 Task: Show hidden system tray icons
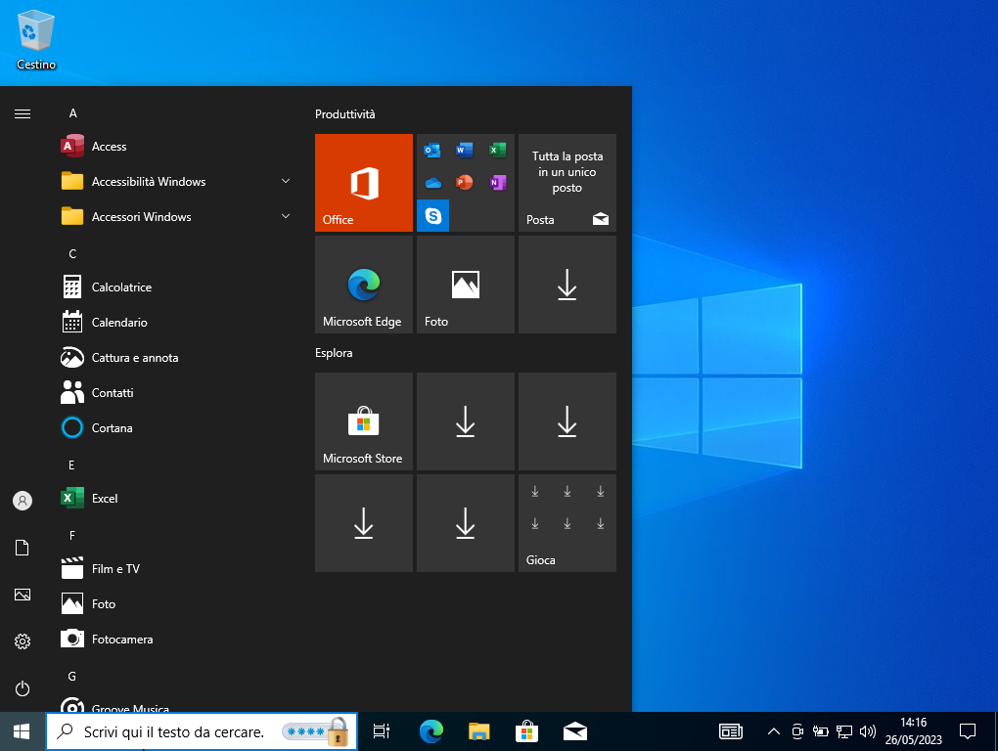click(773, 731)
